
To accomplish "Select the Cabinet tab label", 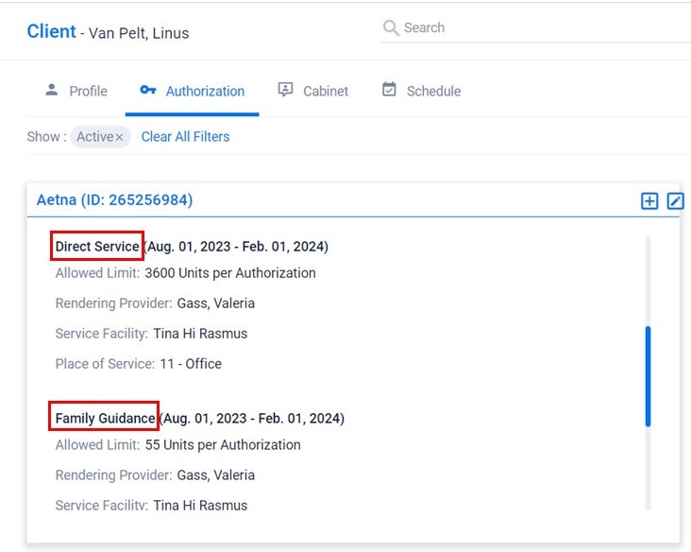I will click(326, 92).
